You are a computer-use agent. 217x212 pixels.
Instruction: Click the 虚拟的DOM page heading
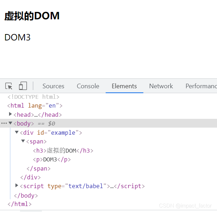point(32,16)
